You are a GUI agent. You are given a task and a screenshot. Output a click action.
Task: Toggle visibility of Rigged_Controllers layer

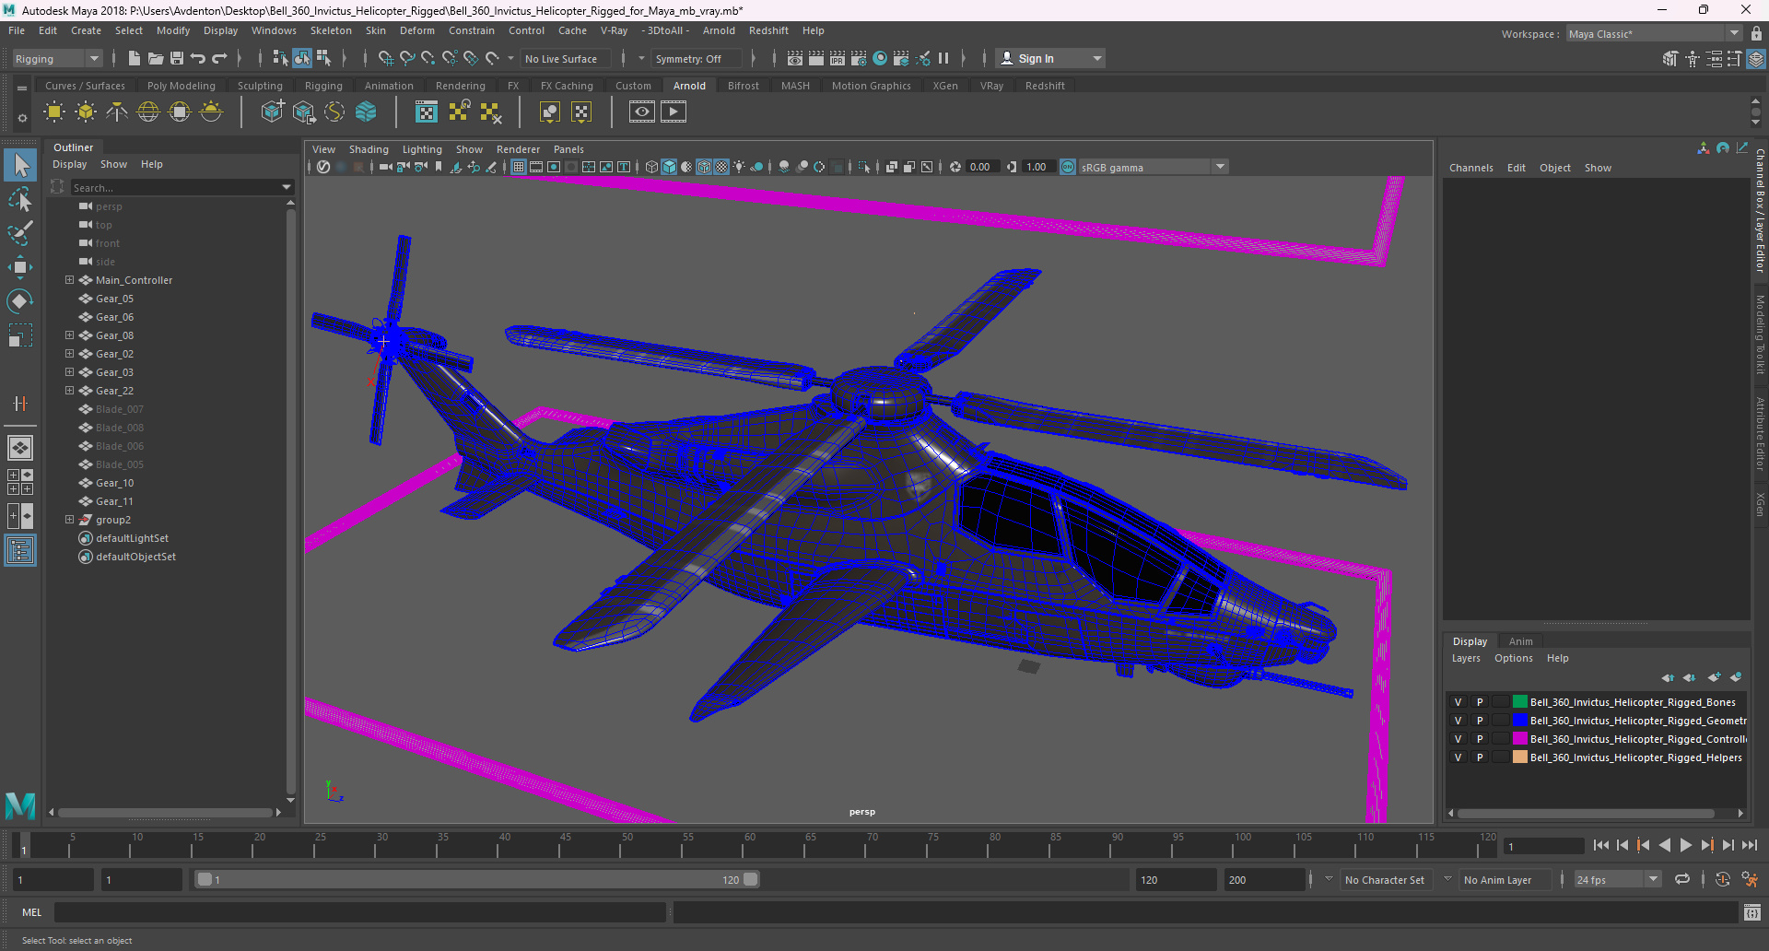click(x=1458, y=739)
